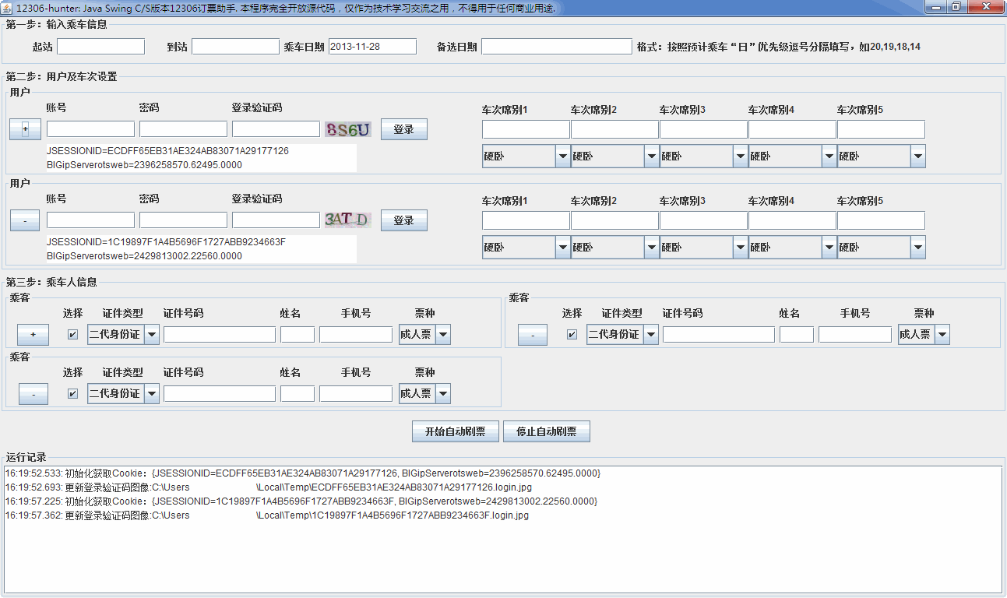Screen dimensions: 1007x598
Task: Click second user's 车次席别2 train field
Action: [x=614, y=220]
